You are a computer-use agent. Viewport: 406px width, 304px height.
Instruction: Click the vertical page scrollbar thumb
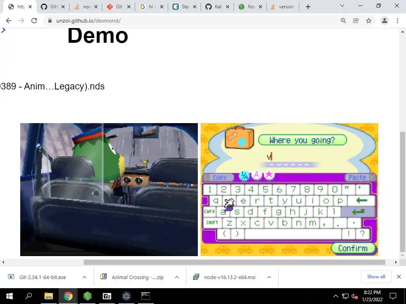(402, 191)
